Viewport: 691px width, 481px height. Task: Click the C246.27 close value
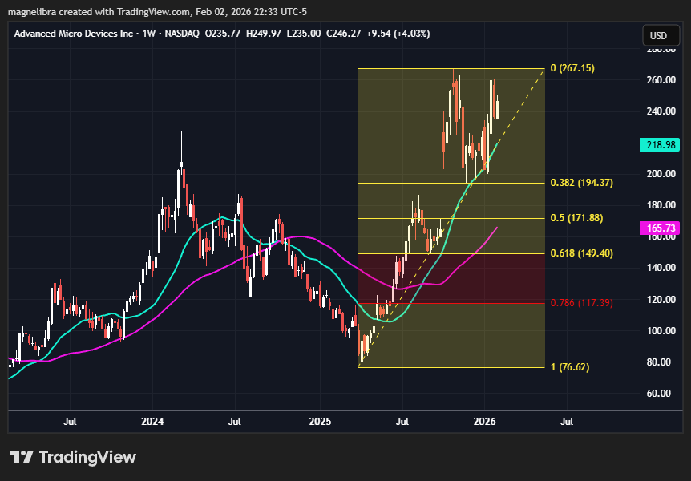click(344, 34)
